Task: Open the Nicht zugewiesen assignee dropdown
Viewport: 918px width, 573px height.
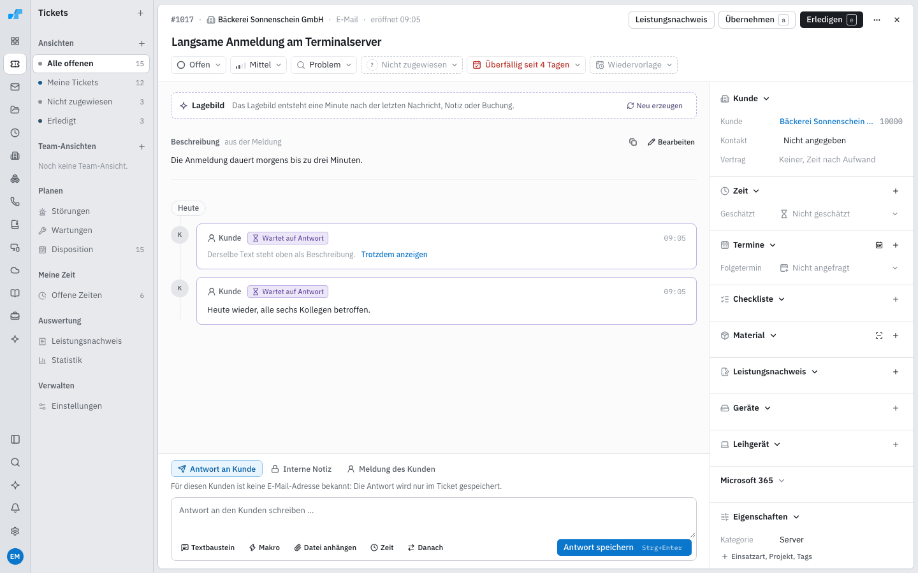Action: coord(412,65)
